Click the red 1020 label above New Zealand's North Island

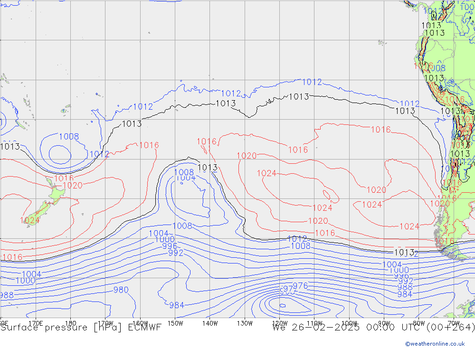73,185
